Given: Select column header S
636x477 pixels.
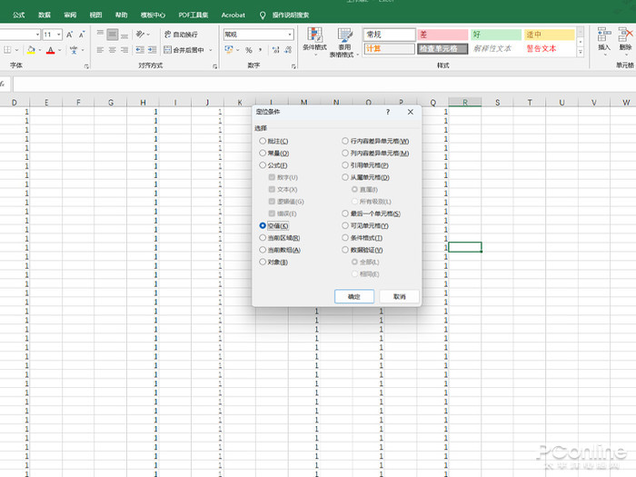Looking at the screenshot, I should (497, 102).
